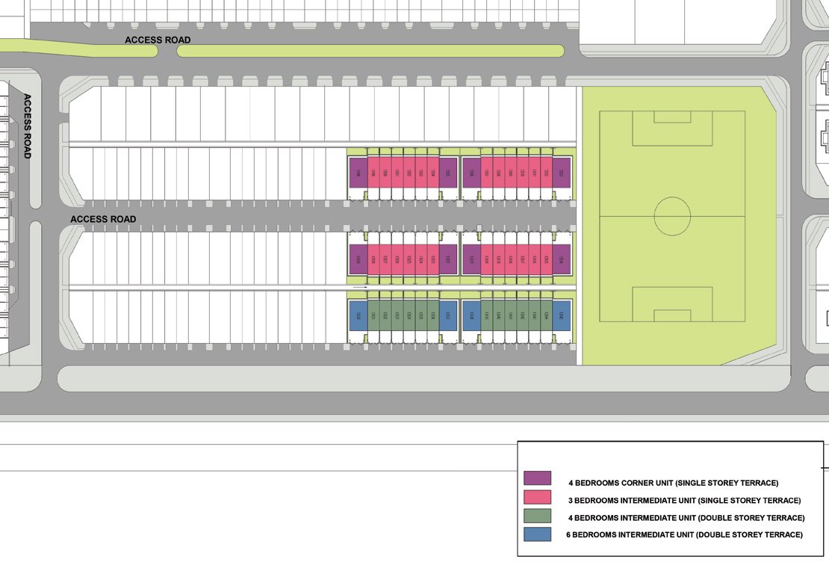Choose the blue 6 bedrooms legend swatch

click(x=537, y=534)
